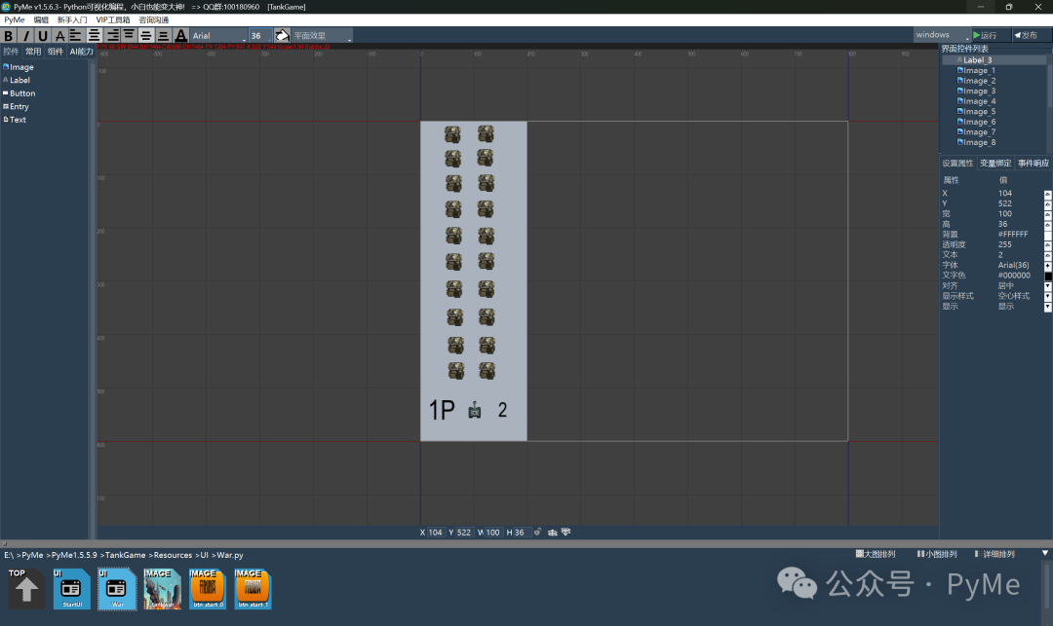The width and height of the screenshot is (1053, 626).
Task: Click the X position field below canvas
Action: (x=435, y=533)
